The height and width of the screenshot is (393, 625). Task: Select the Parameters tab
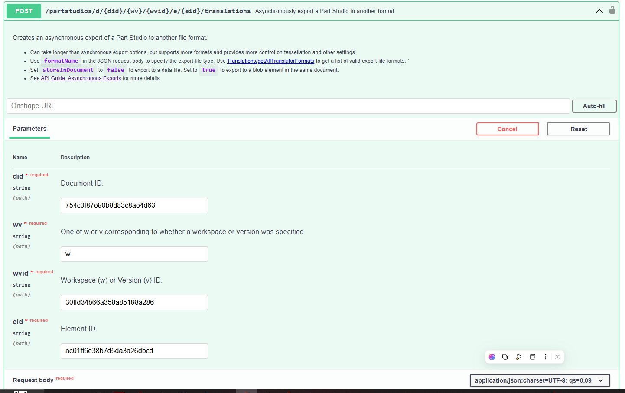[x=29, y=129]
